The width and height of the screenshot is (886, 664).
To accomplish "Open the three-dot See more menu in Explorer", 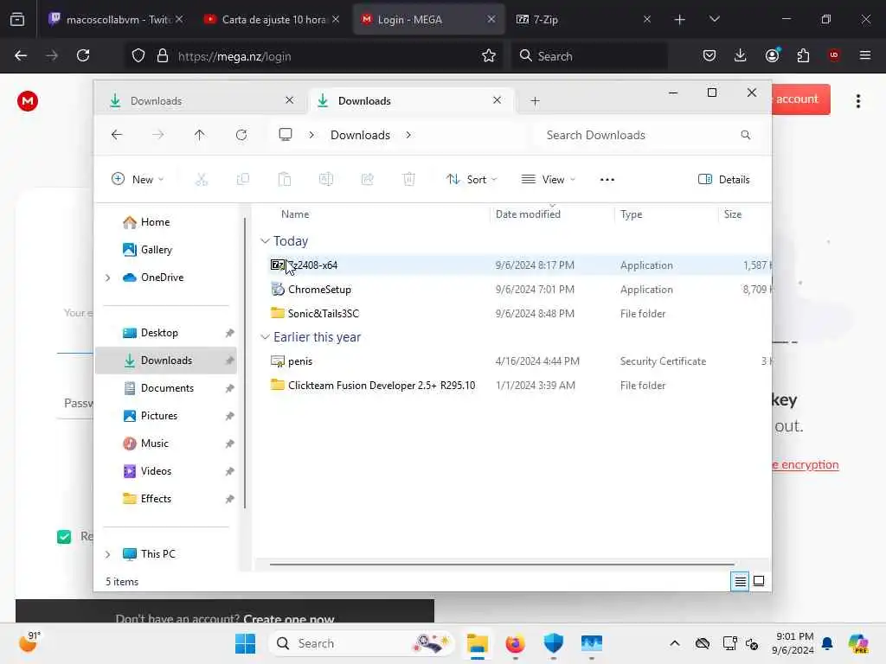I will [x=607, y=180].
